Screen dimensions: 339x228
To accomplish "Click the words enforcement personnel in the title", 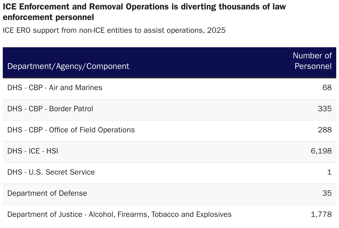I will tap(48, 18).
